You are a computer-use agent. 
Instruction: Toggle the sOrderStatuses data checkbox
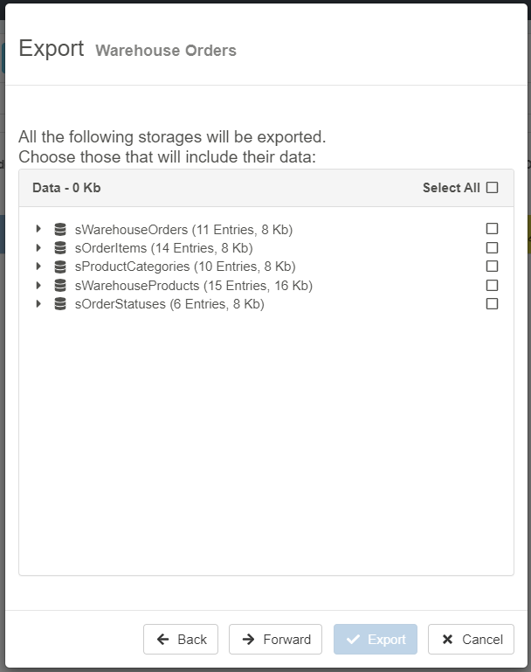click(493, 304)
